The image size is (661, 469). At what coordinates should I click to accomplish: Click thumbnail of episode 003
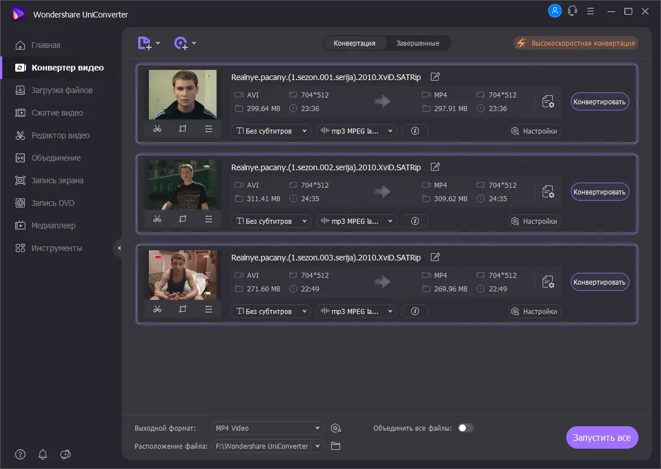[183, 275]
